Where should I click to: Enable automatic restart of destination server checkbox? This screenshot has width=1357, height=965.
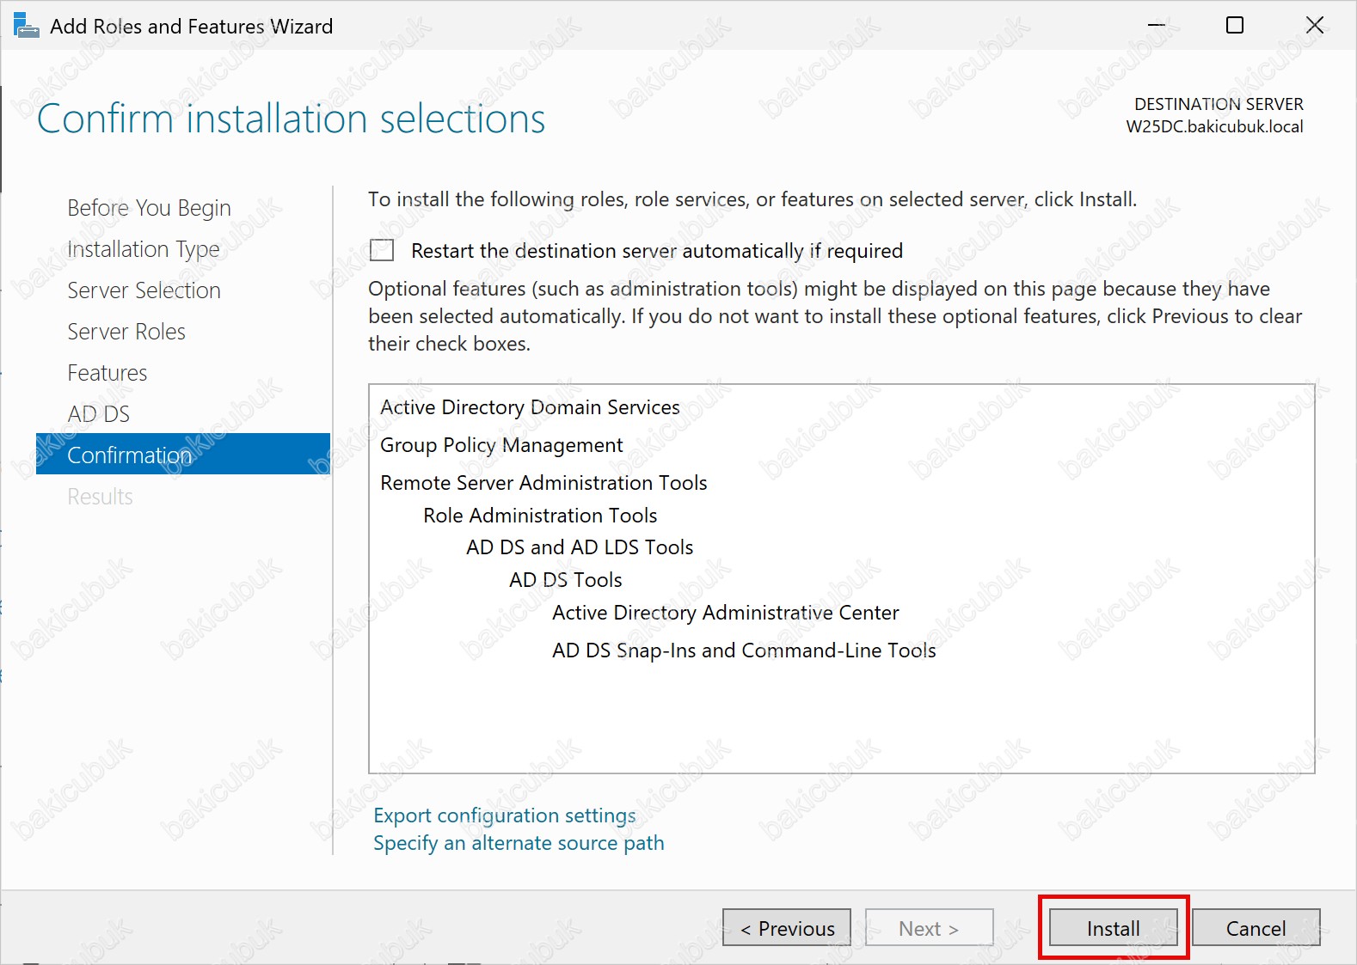[382, 250]
